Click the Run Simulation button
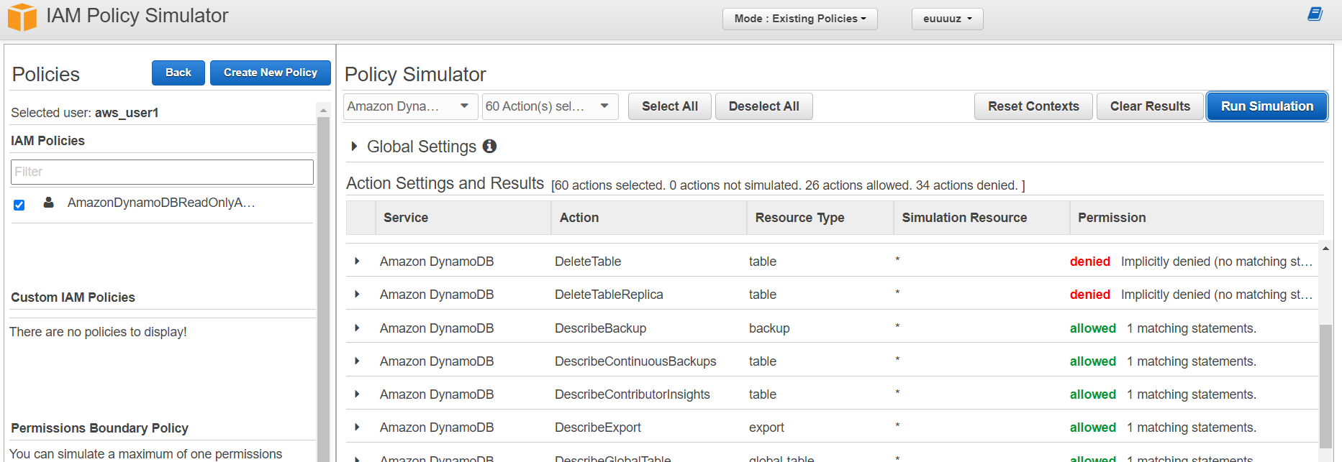1342x462 pixels. pyautogui.click(x=1267, y=106)
